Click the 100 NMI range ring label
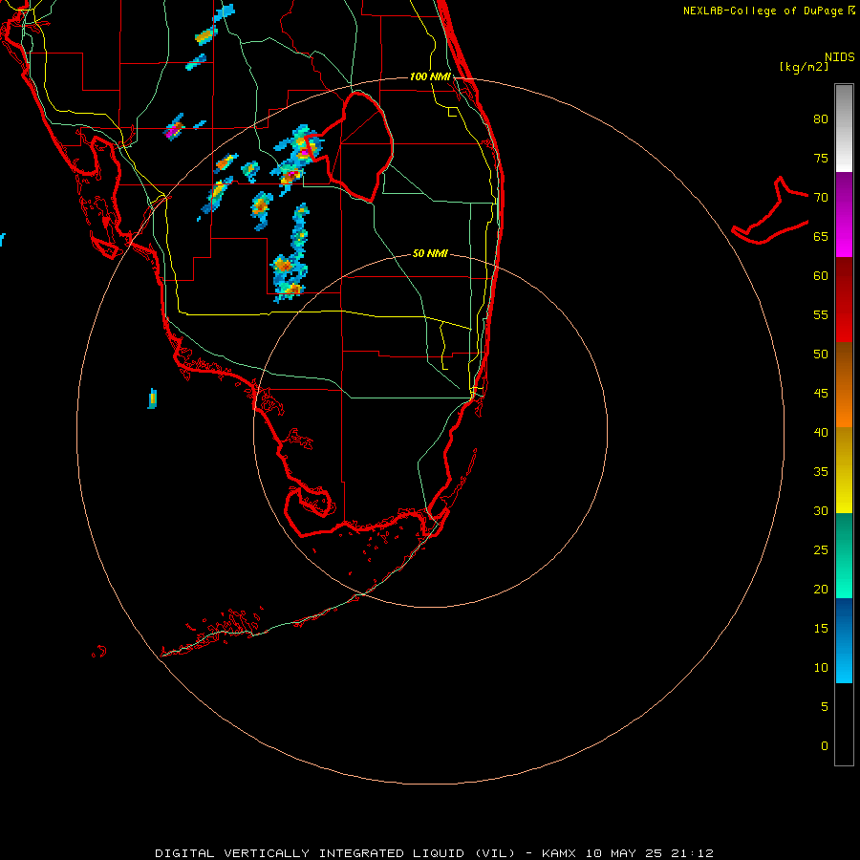 (x=431, y=76)
